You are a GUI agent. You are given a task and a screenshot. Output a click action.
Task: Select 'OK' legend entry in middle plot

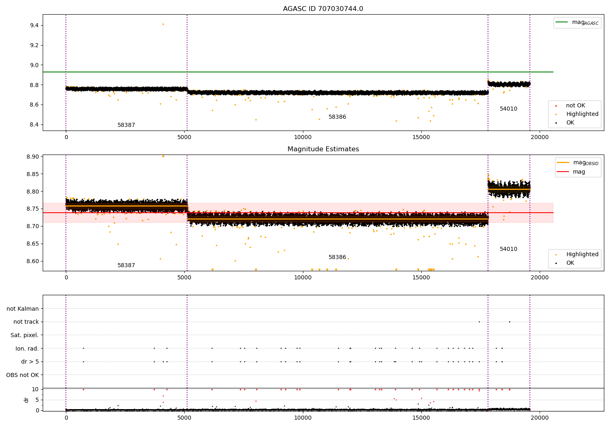pos(570,263)
